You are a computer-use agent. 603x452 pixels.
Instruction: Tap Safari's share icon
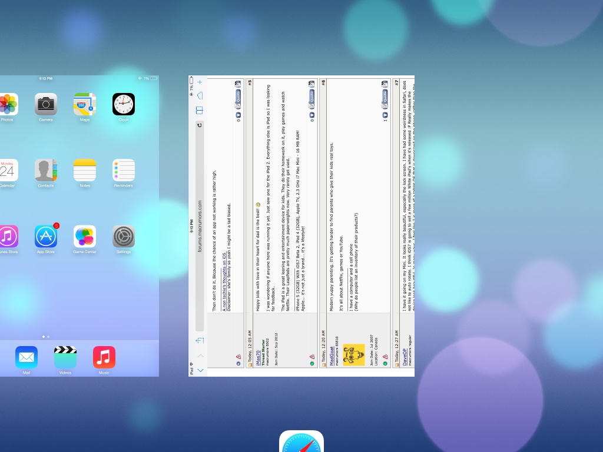coord(200,340)
